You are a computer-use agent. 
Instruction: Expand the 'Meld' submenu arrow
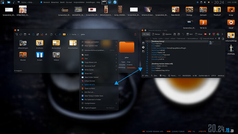(x=116, y=55)
